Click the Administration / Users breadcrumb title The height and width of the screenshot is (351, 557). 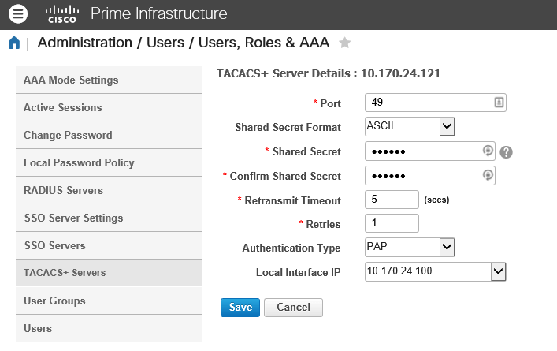point(184,43)
